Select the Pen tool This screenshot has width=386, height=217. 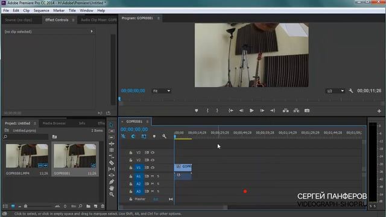click(111, 182)
